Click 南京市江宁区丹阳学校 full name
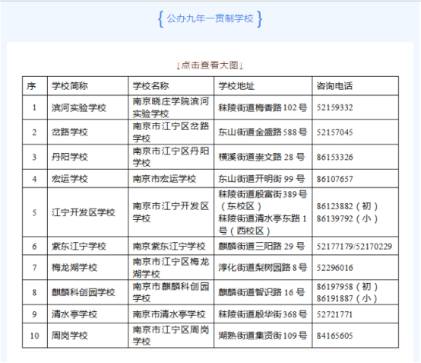Image resolution: width=421 pixels, height=363 pixels. pos(171,157)
